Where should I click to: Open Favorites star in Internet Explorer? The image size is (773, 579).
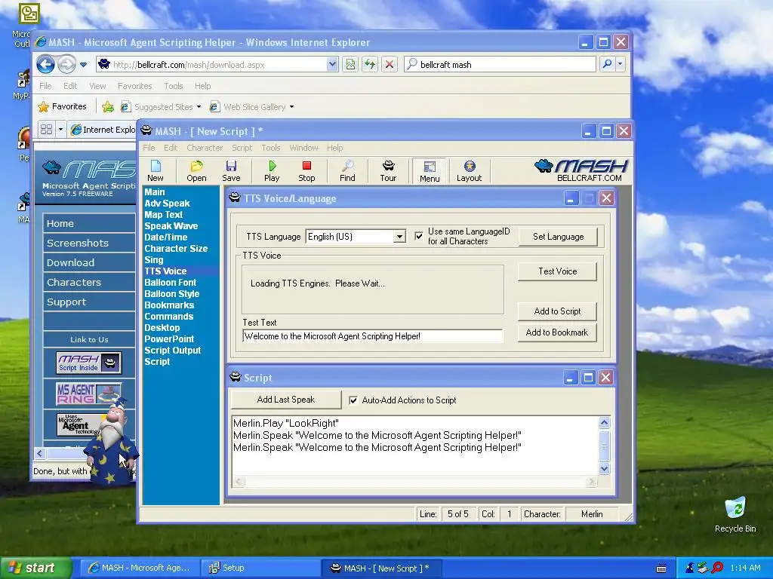coord(62,106)
